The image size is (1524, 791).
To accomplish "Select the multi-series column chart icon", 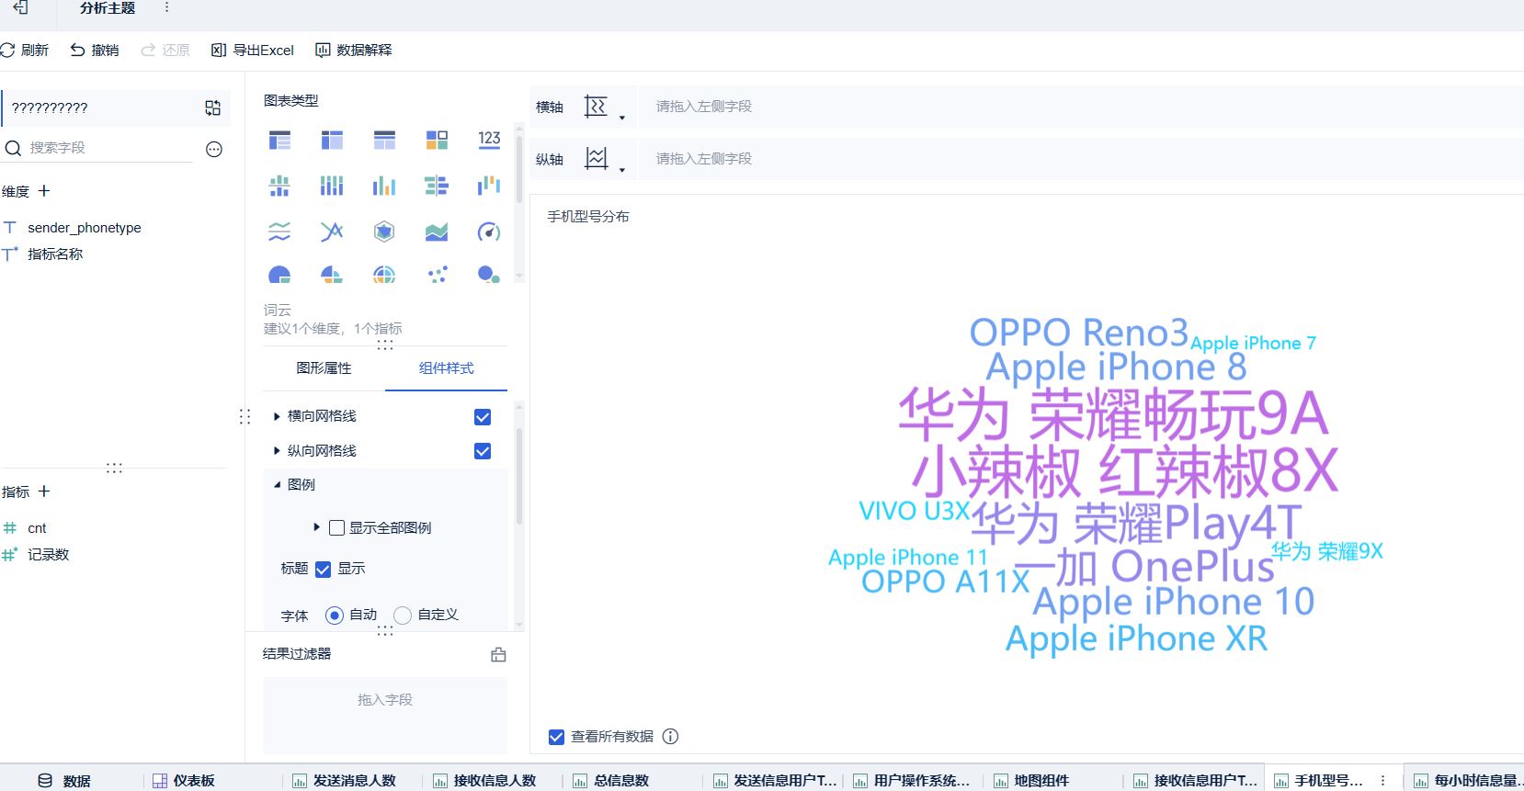I will (384, 186).
